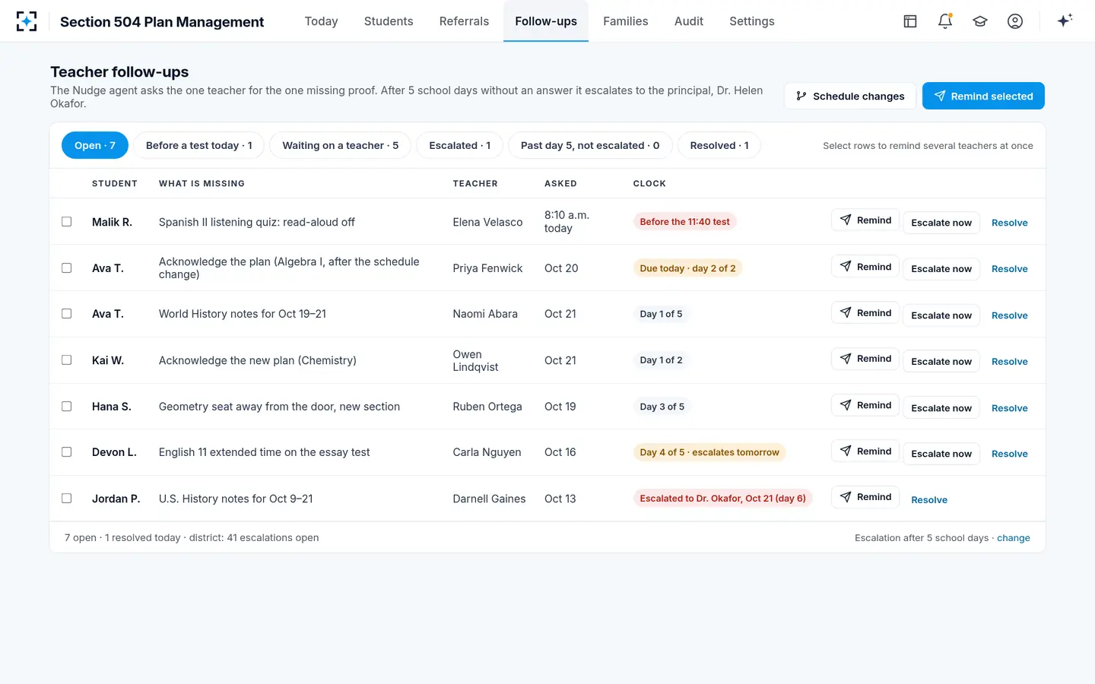
Task: Open notifications bell icon
Action: (x=945, y=21)
